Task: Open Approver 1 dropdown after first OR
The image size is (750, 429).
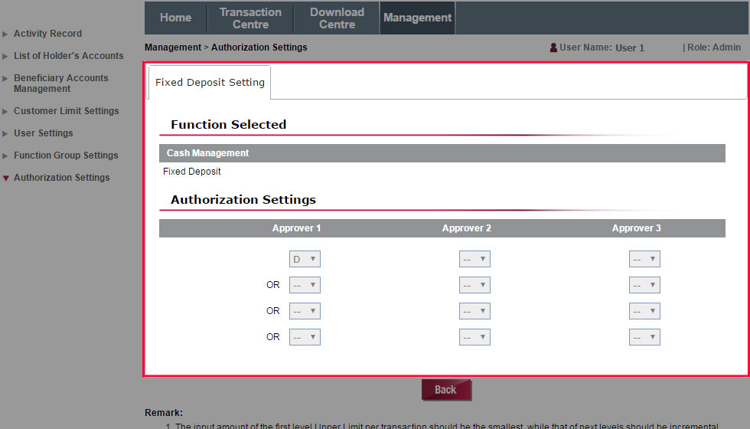Action: pyautogui.click(x=305, y=285)
